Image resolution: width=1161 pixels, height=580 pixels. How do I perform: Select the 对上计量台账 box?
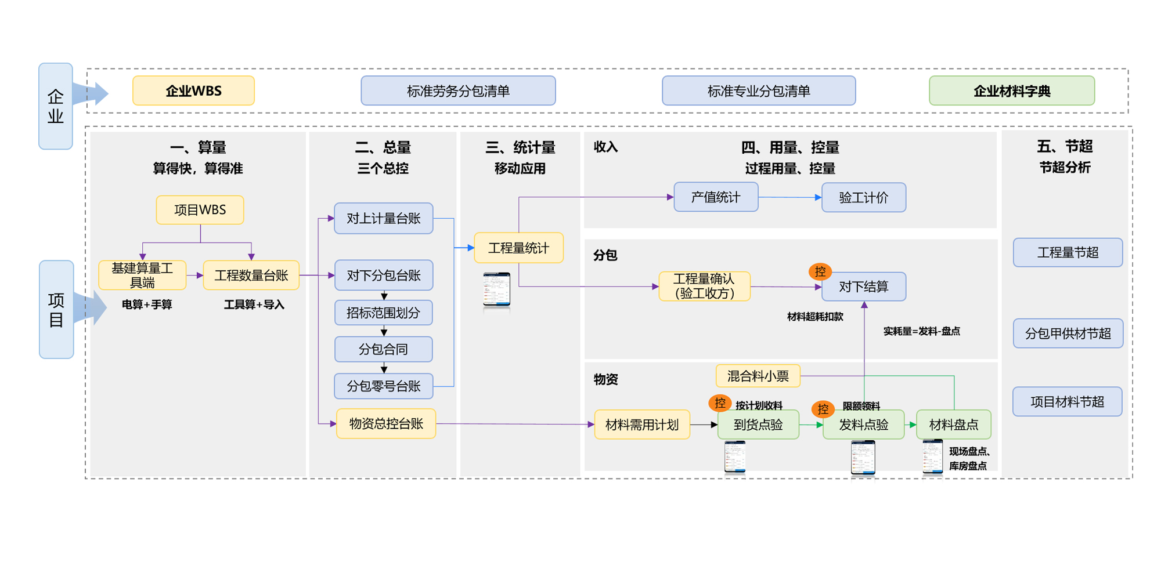[x=383, y=219]
